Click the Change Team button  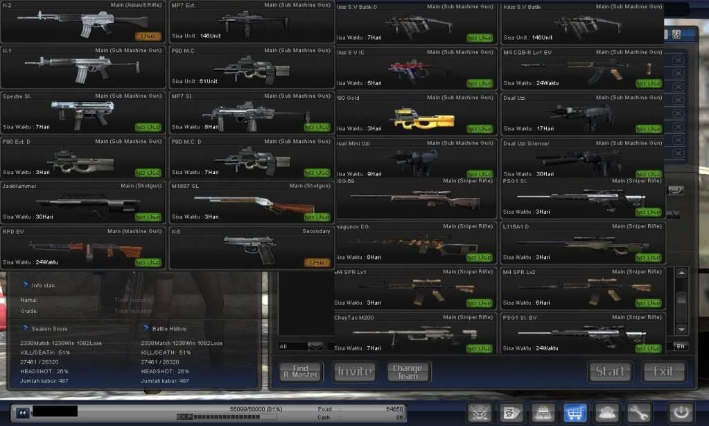coord(408,372)
